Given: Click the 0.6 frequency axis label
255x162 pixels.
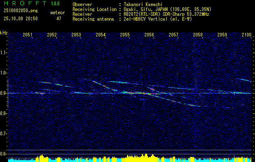Looking at the screenshot, I should 3,154.
